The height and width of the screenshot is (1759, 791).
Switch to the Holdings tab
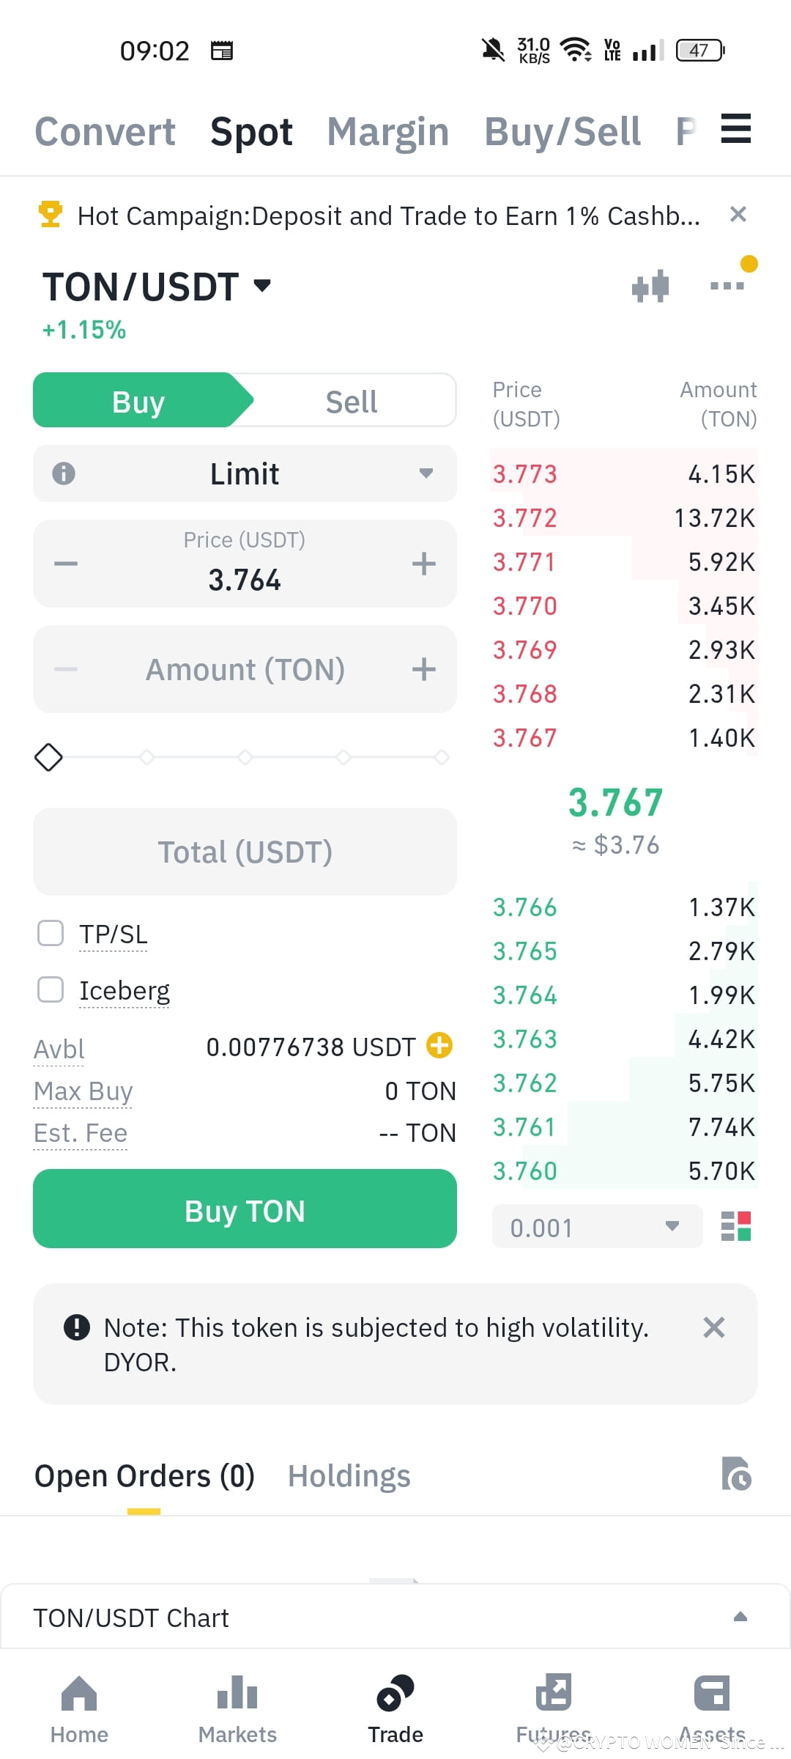349,1476
